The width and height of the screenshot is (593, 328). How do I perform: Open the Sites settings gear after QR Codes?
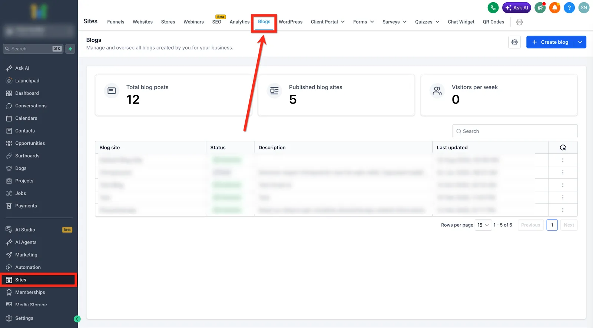(520, 22)
